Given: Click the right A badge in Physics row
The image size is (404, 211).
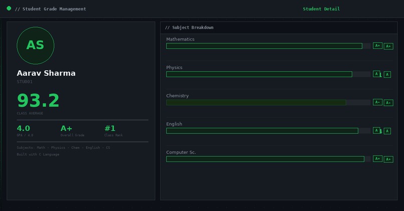Looking at the screenshot, I should (x=387, y=75).
